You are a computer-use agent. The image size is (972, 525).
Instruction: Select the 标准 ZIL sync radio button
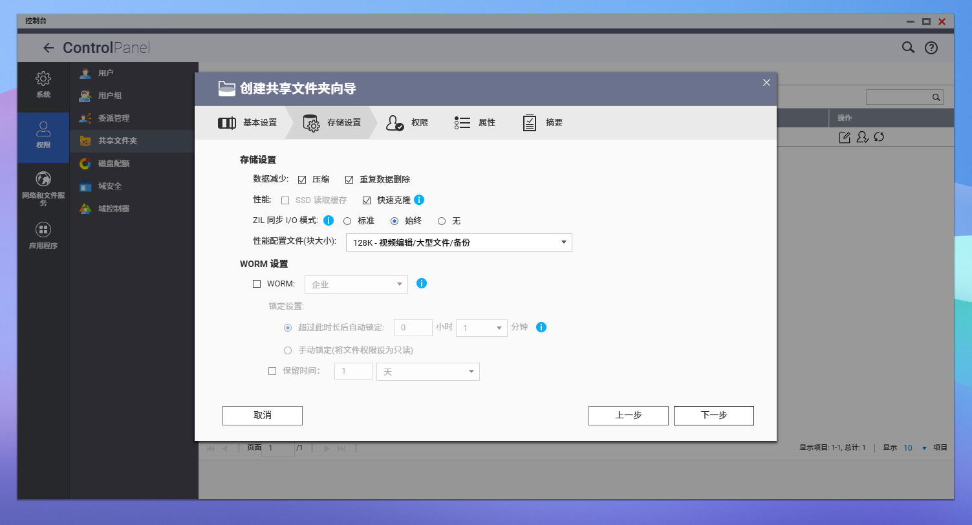347,220
